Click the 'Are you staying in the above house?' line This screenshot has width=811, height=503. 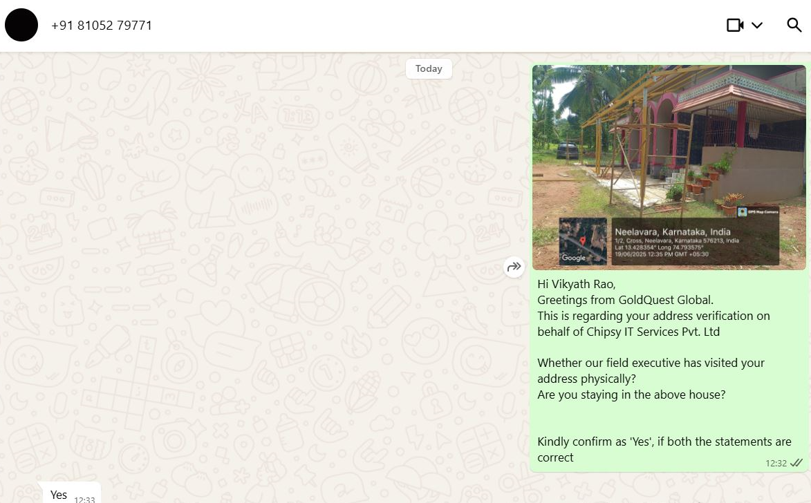click(x=631, y=395)
